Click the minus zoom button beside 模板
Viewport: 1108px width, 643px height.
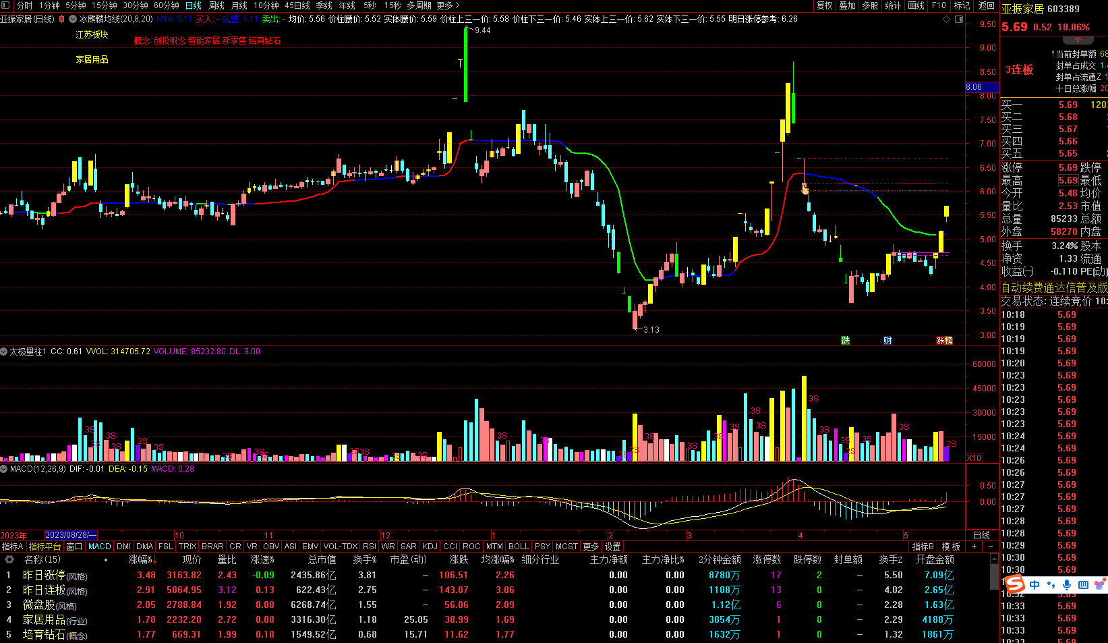[990, 547]
